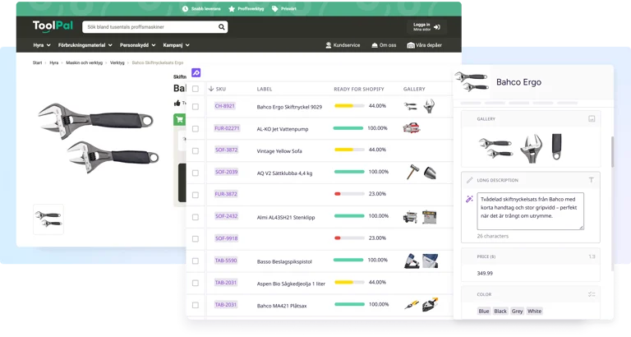This screenshot has width=631, height=337.
Task: Click the wrench thumbnail below product image
Action: [x=48, y=219]
